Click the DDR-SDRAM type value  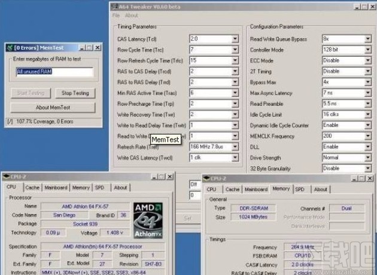[253, 208]
